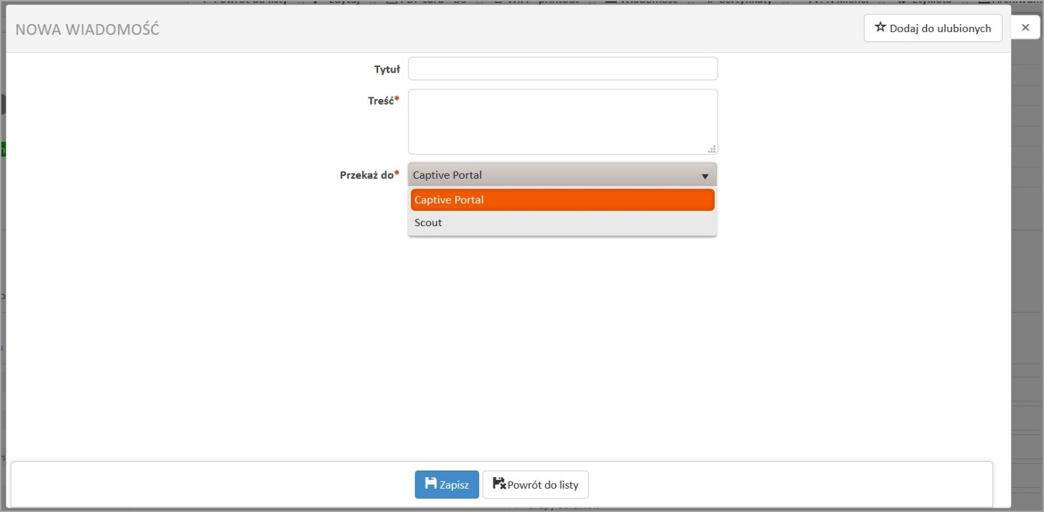Click inside the Tytuł input field
This screenshot has height=512, width=1044.
562,68
